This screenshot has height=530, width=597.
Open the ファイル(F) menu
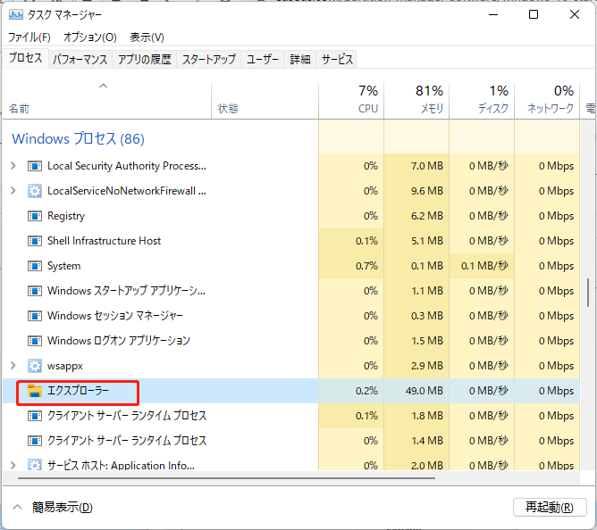(29, 37)
